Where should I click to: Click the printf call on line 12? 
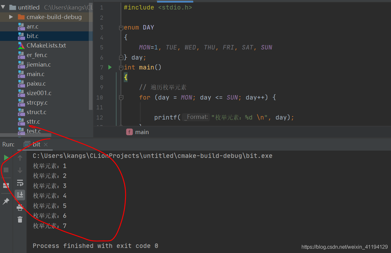pos(166,117)
